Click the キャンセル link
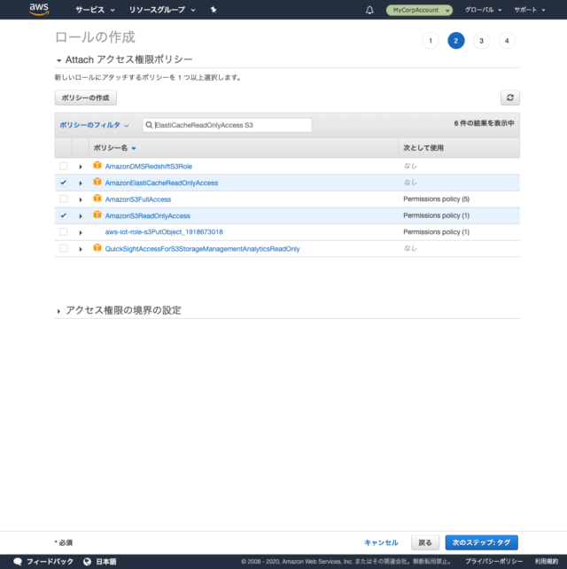This screenshot has width=567, height=569. (381, 542)
